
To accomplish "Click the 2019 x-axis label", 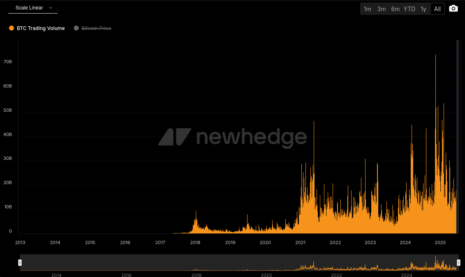I will coord(230,242).
